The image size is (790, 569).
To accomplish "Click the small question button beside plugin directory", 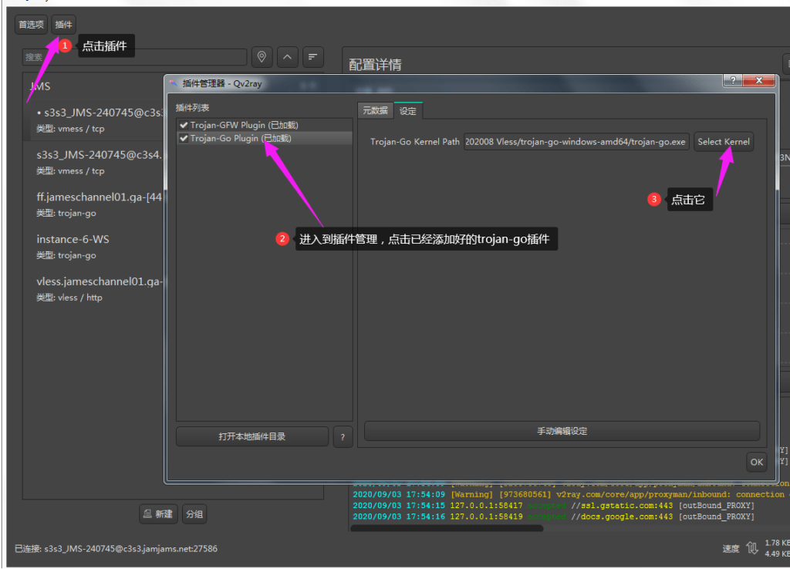I will (343, 436).
